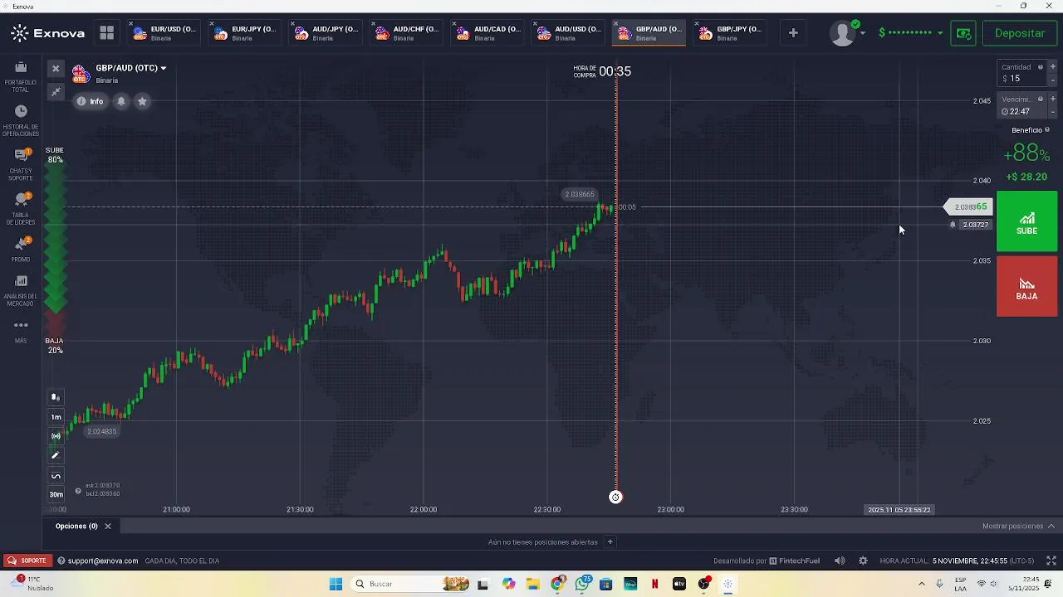Enter fullscreen mode using bottom-right icon
This screenshot has height=597, width=1063.
(x=1051, y=561)
